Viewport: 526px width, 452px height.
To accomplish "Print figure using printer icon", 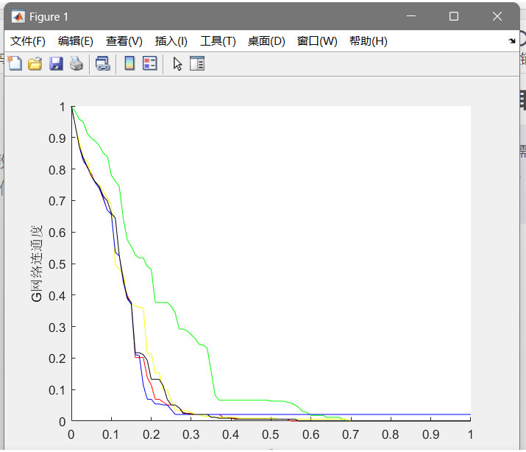I will tap(77, 63).
